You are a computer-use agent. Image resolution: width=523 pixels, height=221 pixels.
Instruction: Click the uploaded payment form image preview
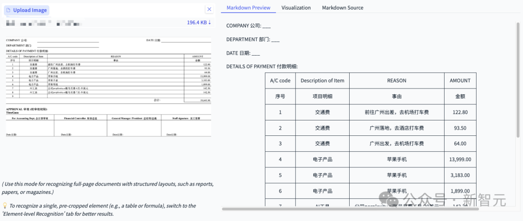[x=108, y=88]
